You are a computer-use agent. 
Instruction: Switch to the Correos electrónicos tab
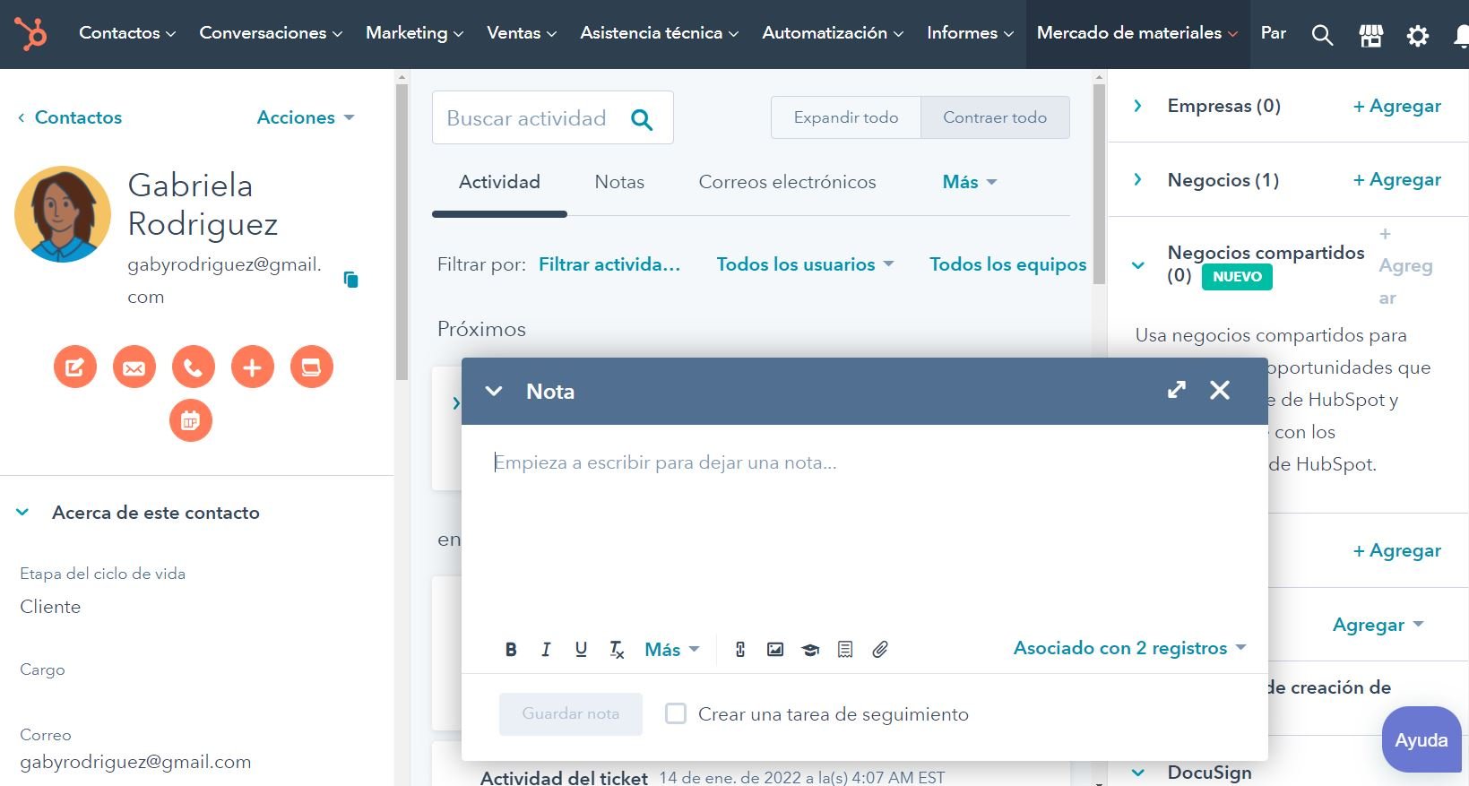[x=787, y=182]
